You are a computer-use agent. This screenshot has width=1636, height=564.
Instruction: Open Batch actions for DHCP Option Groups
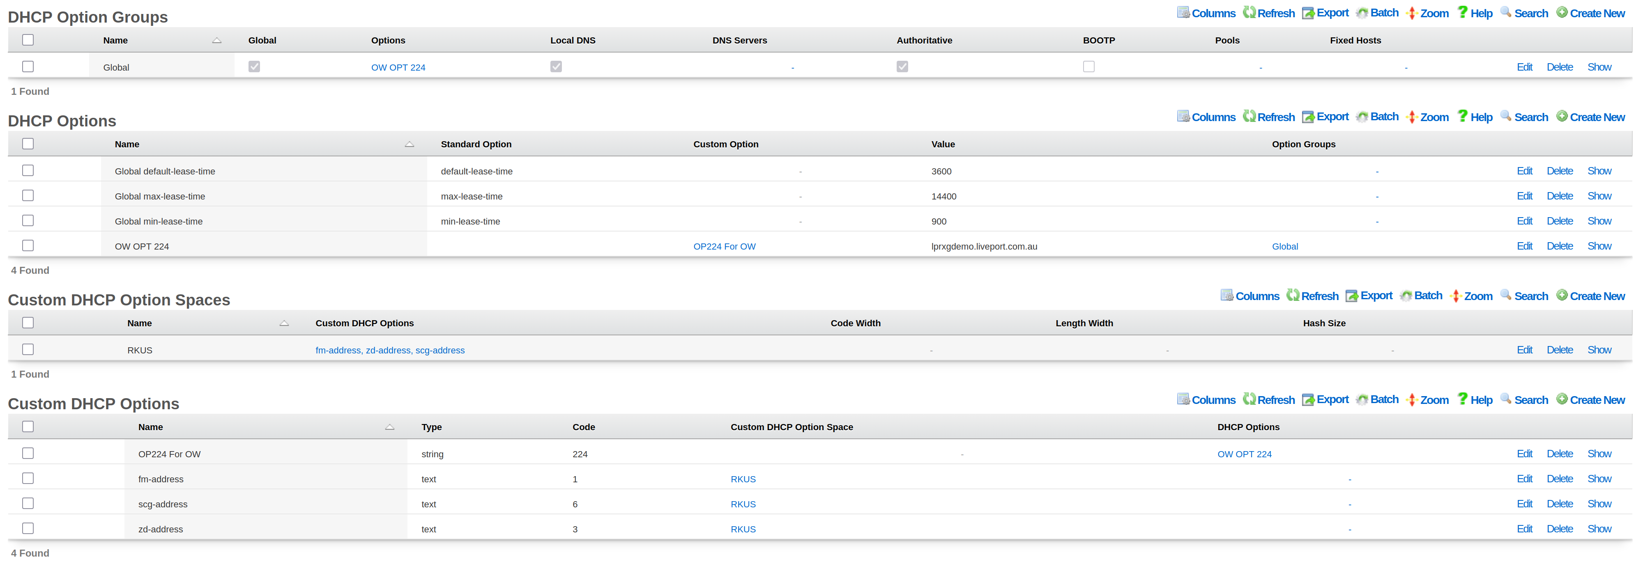[x=1377, y=13]
